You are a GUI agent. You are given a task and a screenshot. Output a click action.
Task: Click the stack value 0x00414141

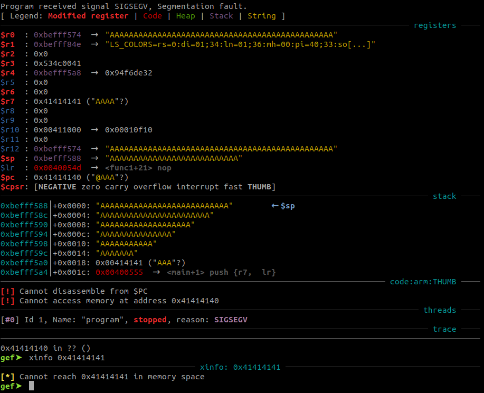point(119,263)
